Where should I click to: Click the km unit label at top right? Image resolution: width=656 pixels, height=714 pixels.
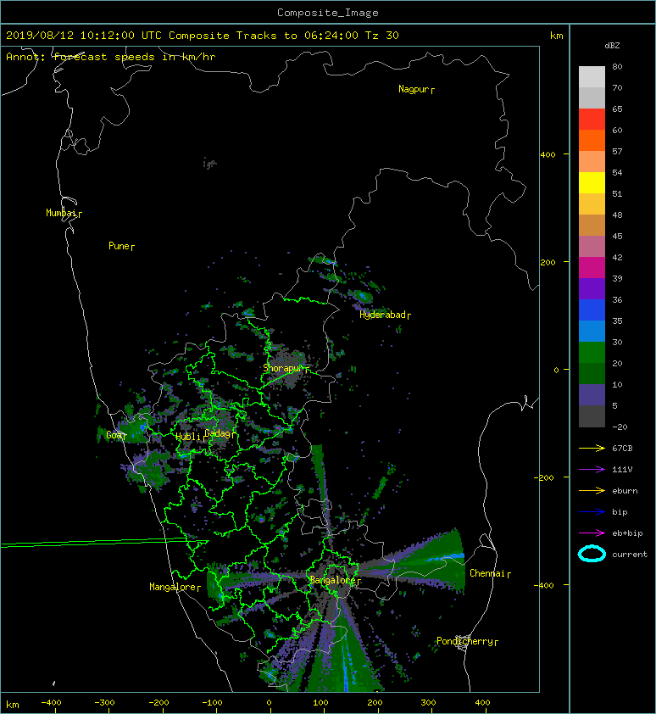pos(557,36)
